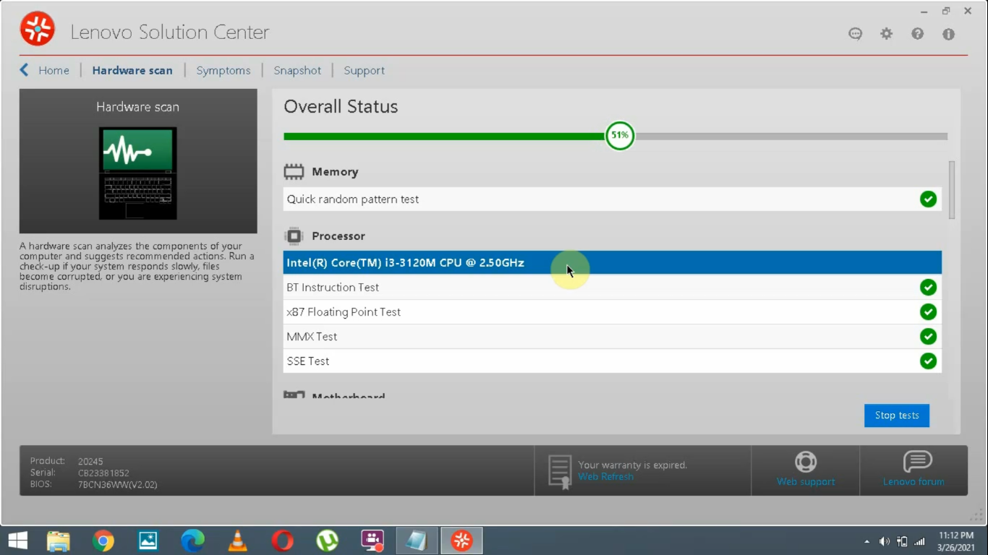Click the results list vertical scrollbar
The image size is (988, 555).
coord(952,189)
